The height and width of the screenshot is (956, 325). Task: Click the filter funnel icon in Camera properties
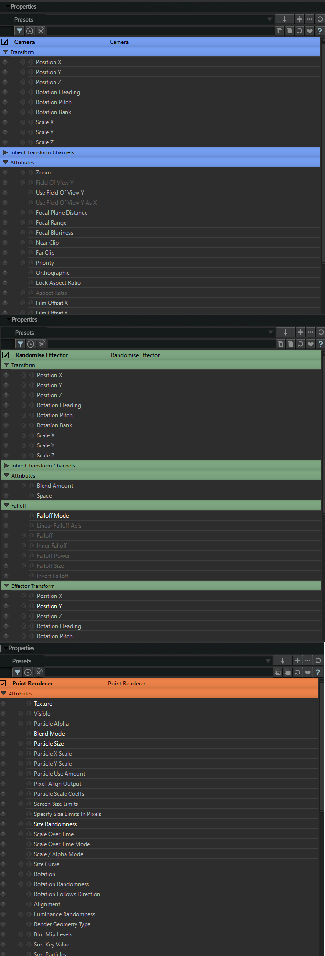pos(19,31)
